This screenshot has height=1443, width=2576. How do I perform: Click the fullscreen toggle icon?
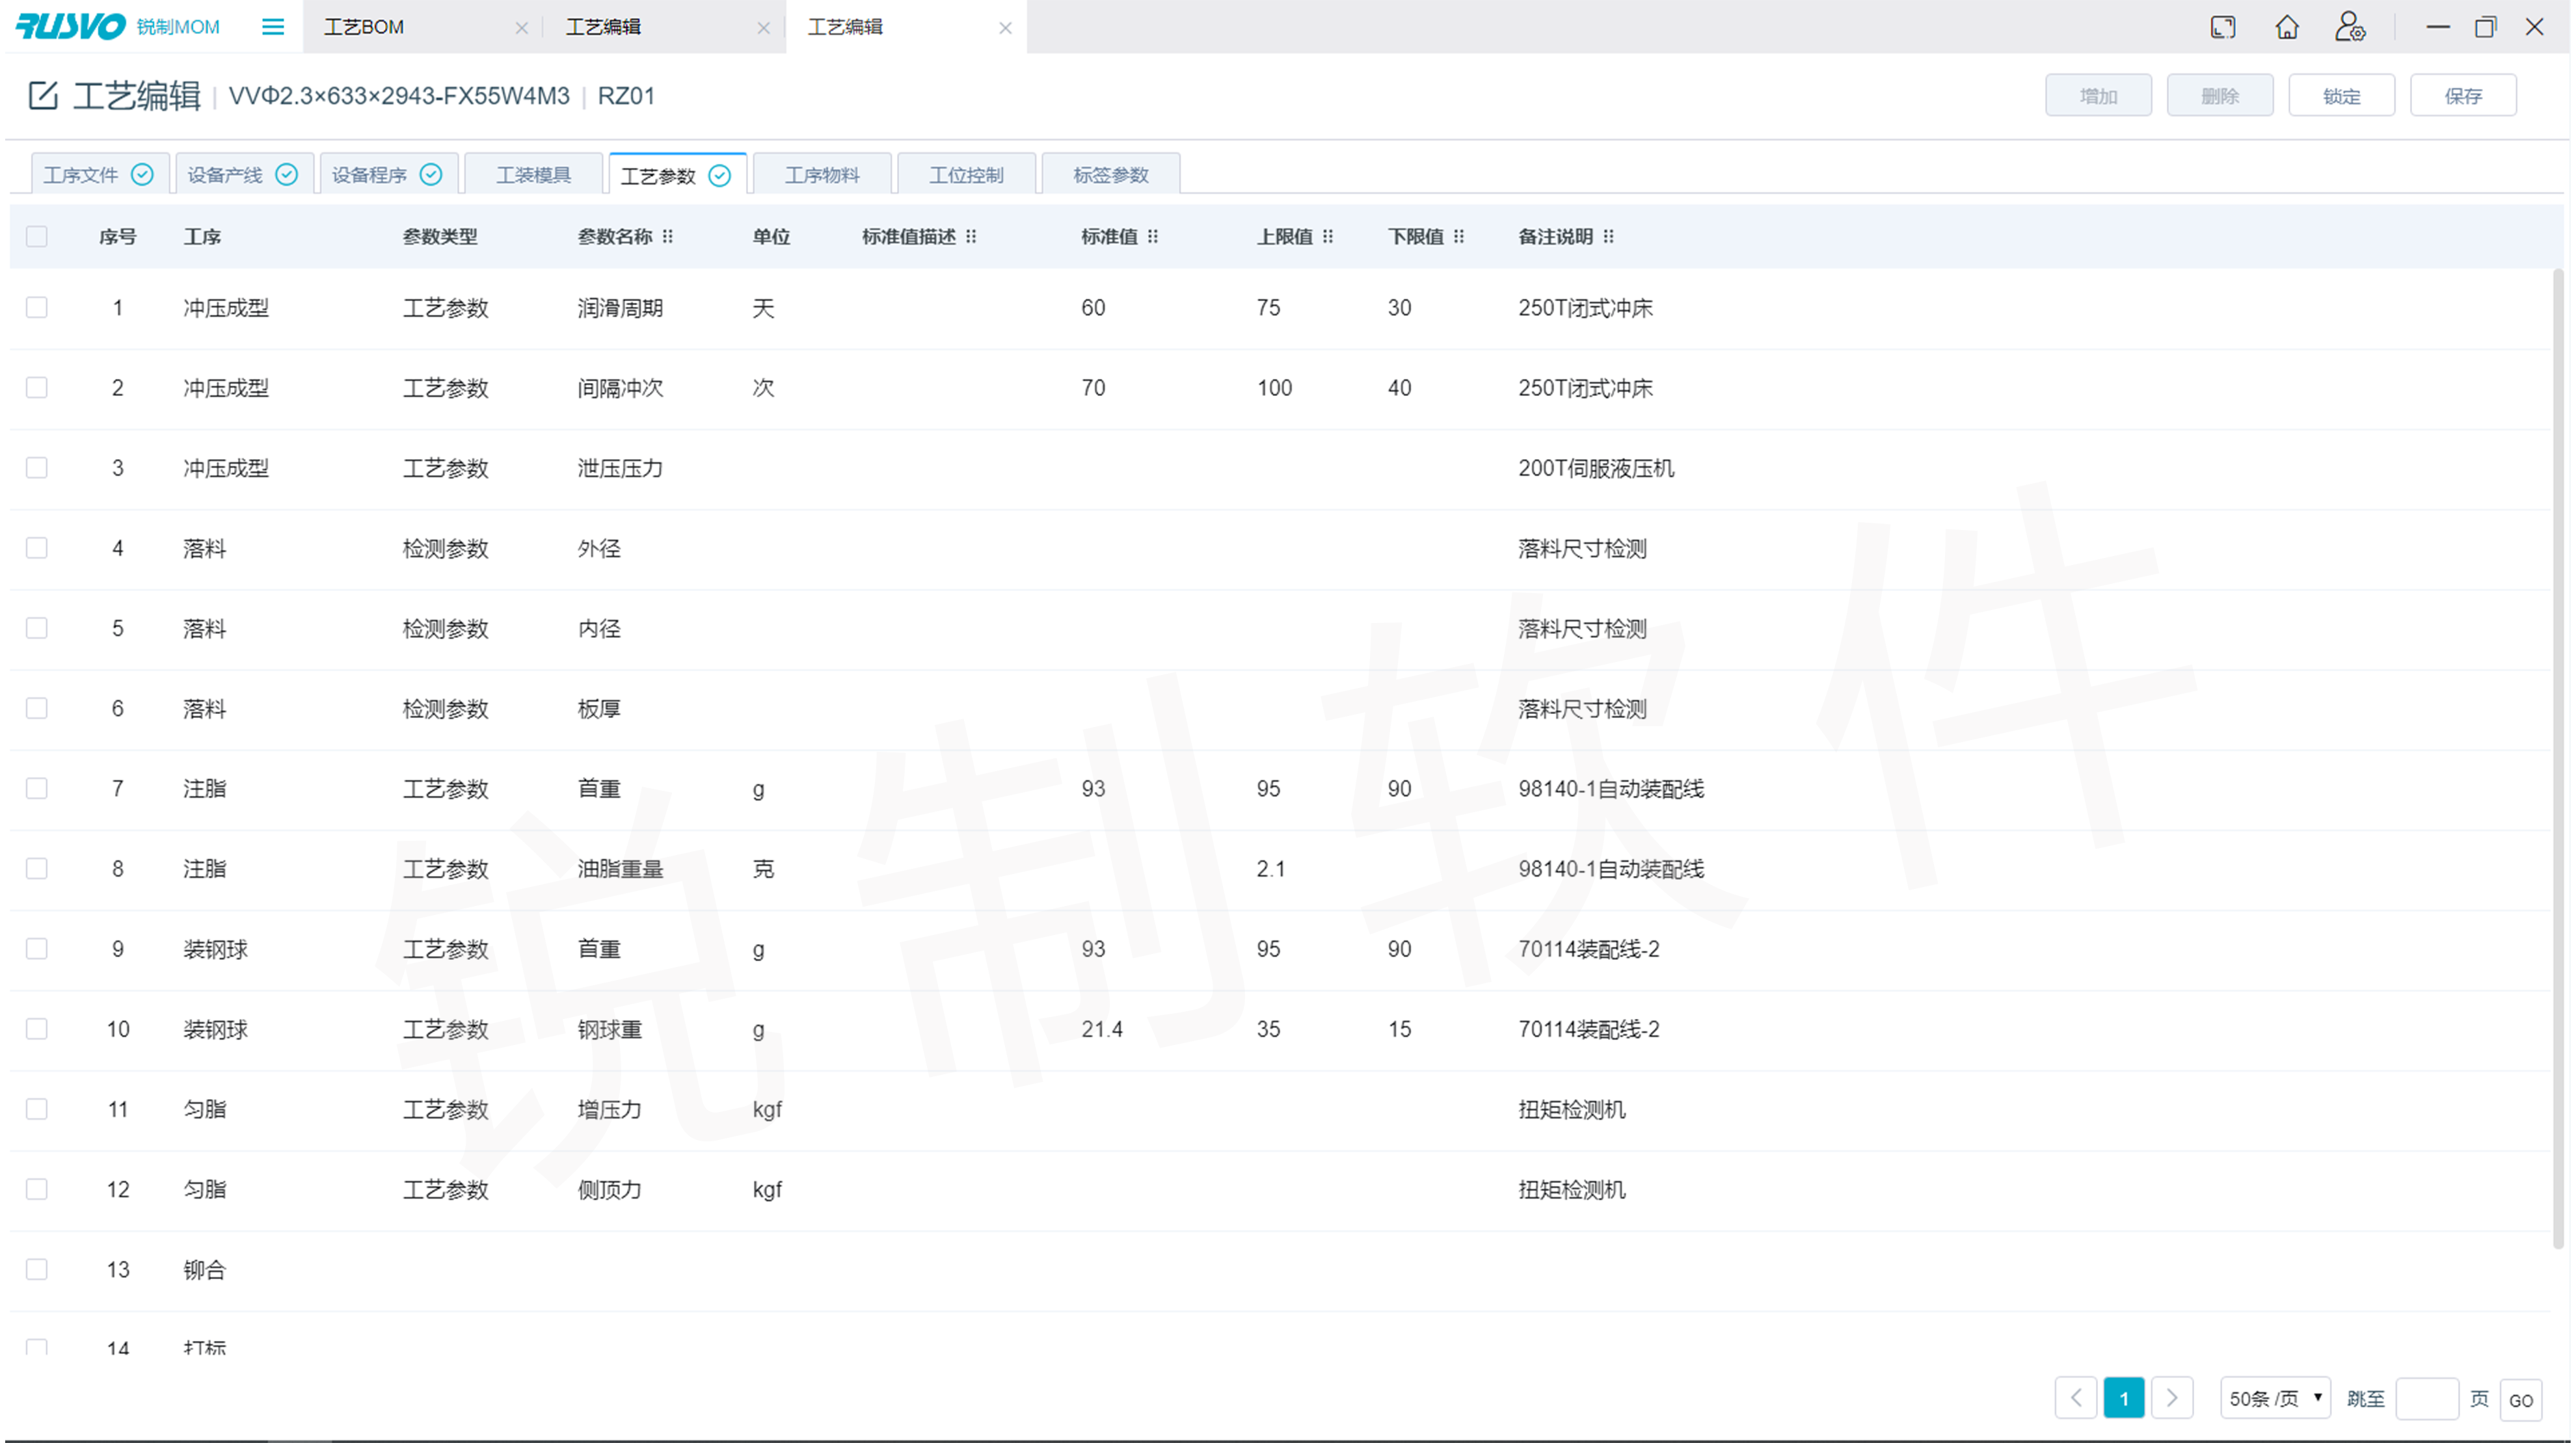point(2222,27)
